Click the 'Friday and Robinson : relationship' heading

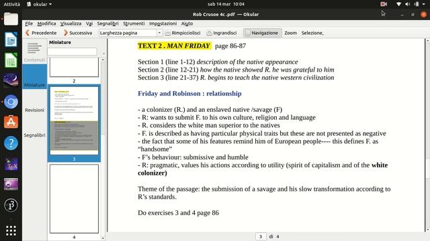(x=189, y=94)
